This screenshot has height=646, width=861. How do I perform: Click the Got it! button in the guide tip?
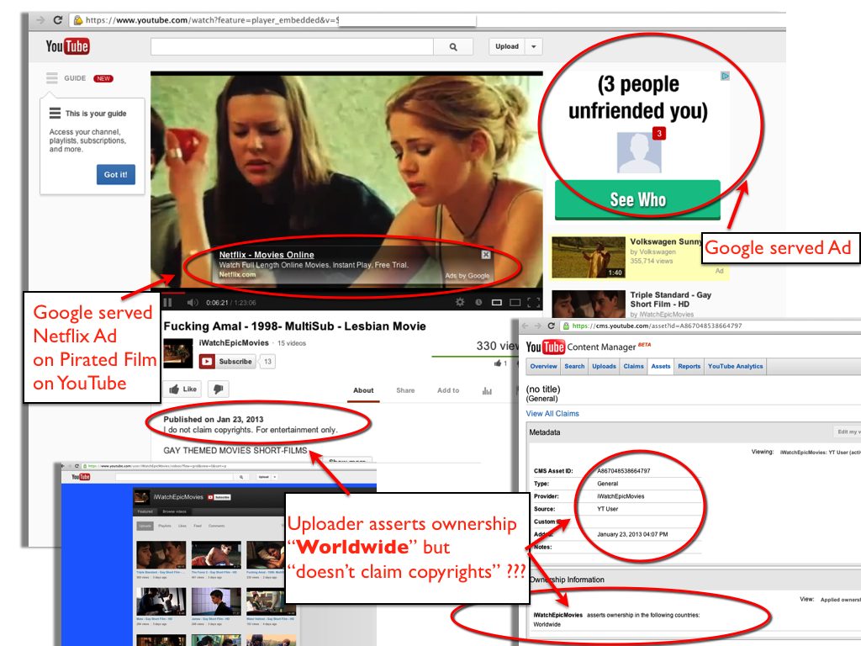pos(116,175)
